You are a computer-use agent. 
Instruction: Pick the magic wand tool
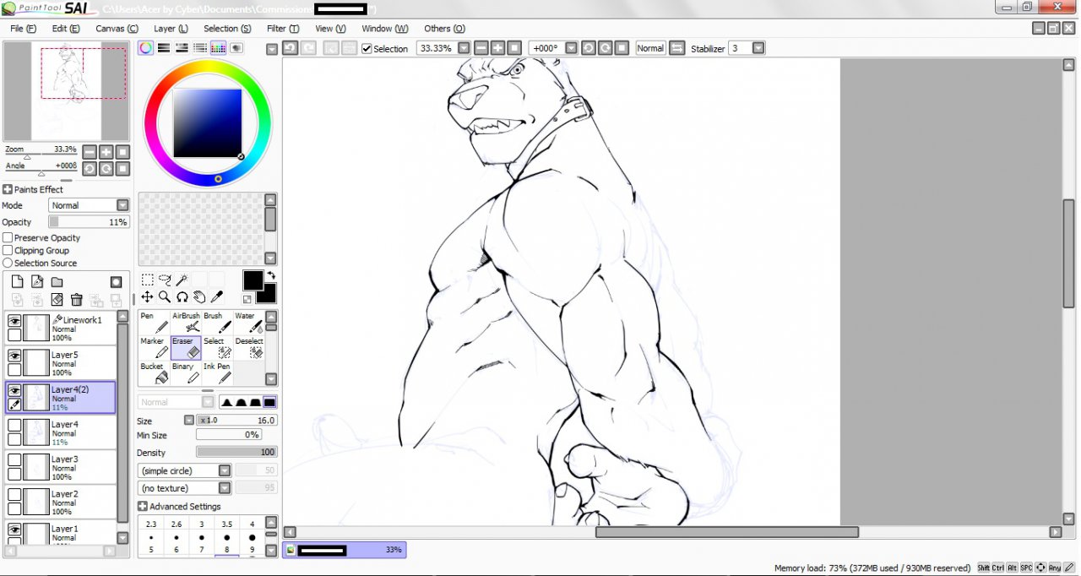(x=182, y=280)
